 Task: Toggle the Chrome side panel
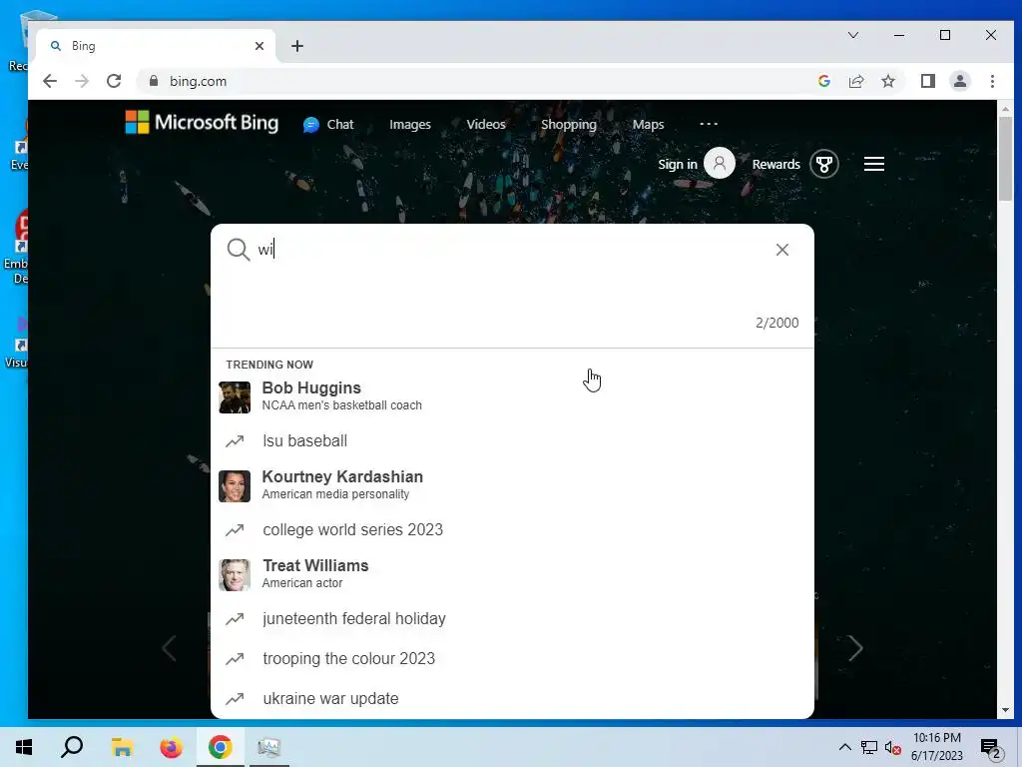(928, 81)
